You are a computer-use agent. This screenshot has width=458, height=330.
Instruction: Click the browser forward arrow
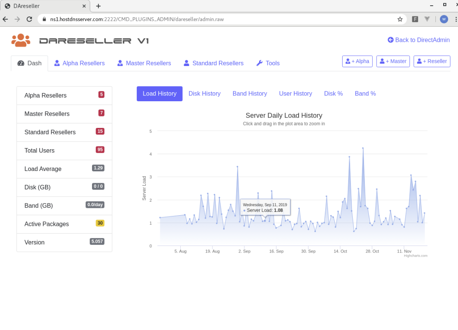coord(17,19)
